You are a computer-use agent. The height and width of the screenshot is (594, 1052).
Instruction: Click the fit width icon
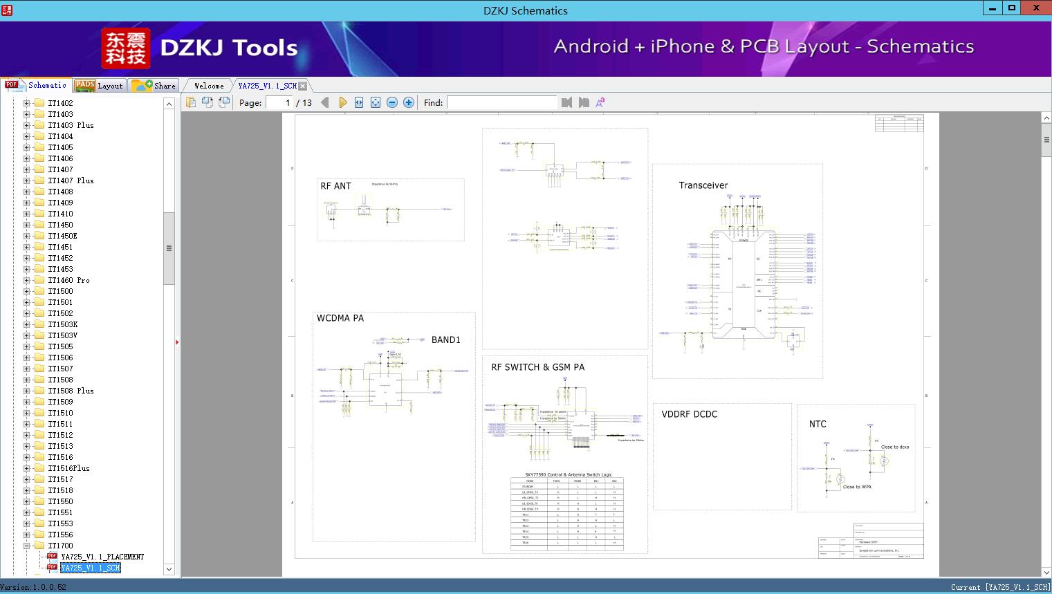tap(359, 102)
